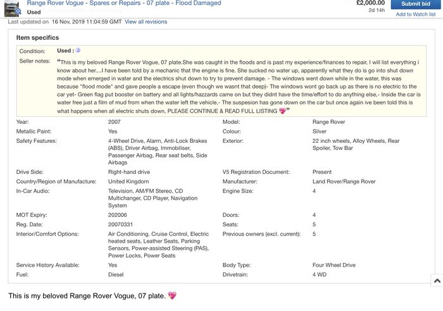
Task: Click the Last updated date 16 Nov, 2019
Action: (68, 21)
